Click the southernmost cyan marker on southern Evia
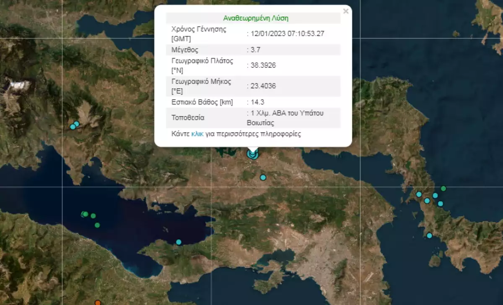503x305 pixels. (x=429, y=235)
